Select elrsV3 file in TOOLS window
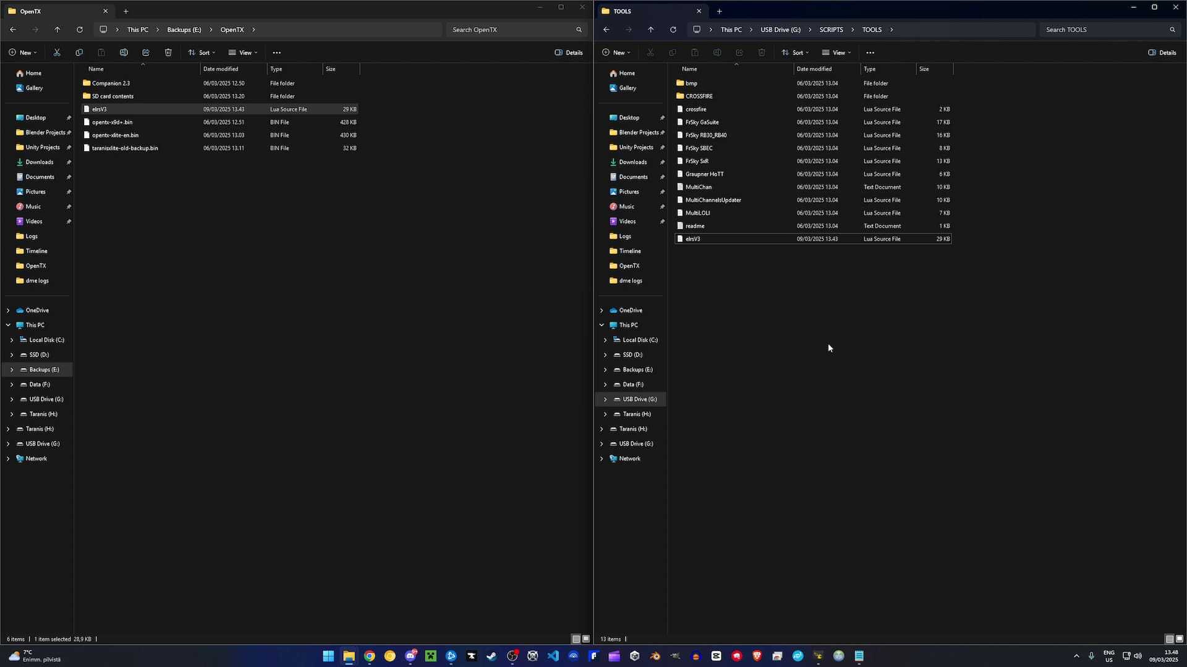This screenshot has height=667, width=1187. click(813, 239)
